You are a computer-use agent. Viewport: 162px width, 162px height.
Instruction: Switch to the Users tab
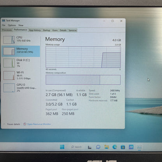[x=55, y=30]
